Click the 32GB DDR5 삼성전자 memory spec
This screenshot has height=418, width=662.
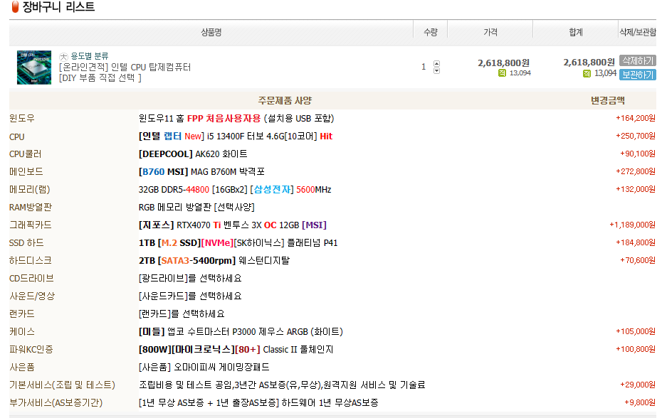click(235, 189)
